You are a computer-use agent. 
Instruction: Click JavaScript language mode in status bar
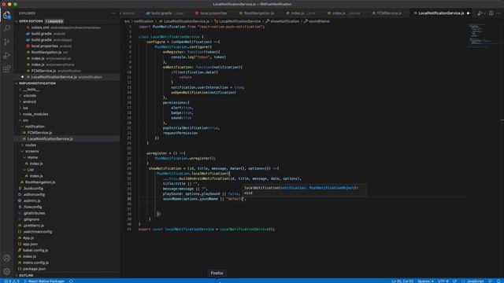pyautogui.click(x=475, y=281)
